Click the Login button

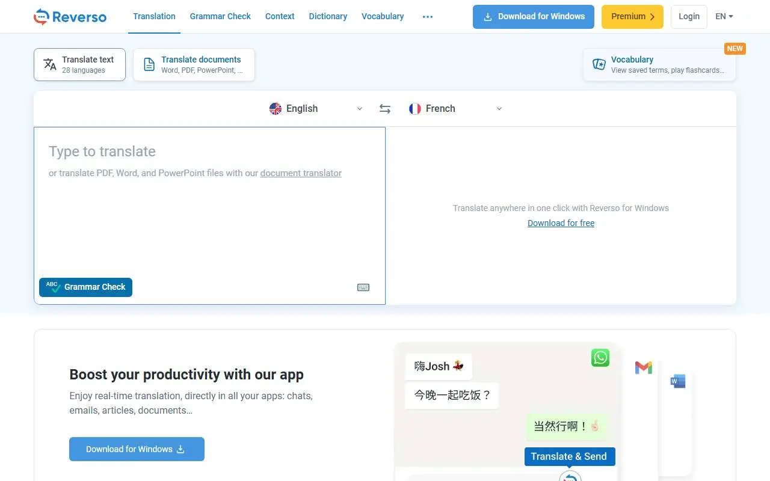(689, 17)
